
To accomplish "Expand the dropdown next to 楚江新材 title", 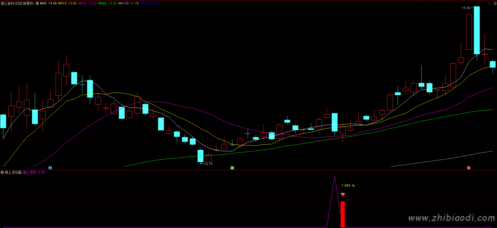I will click(37, 3).
